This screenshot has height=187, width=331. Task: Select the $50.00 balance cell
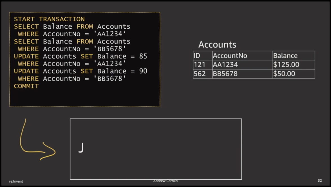tap(284, 74)
